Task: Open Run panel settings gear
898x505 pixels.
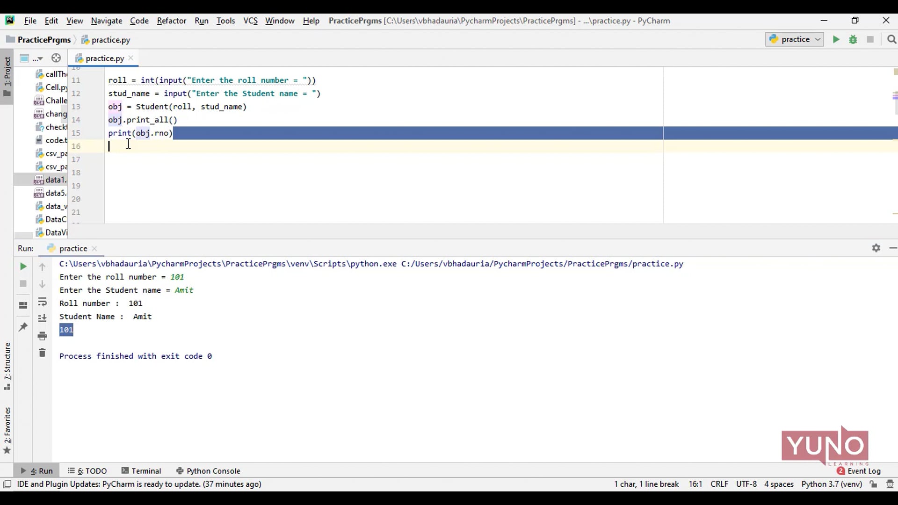Action: point(876,248)
